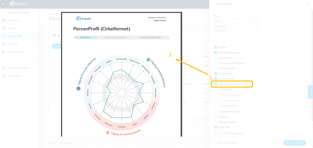
Task: Open Indstillinger in the sidebar
Action: [14, 76]
